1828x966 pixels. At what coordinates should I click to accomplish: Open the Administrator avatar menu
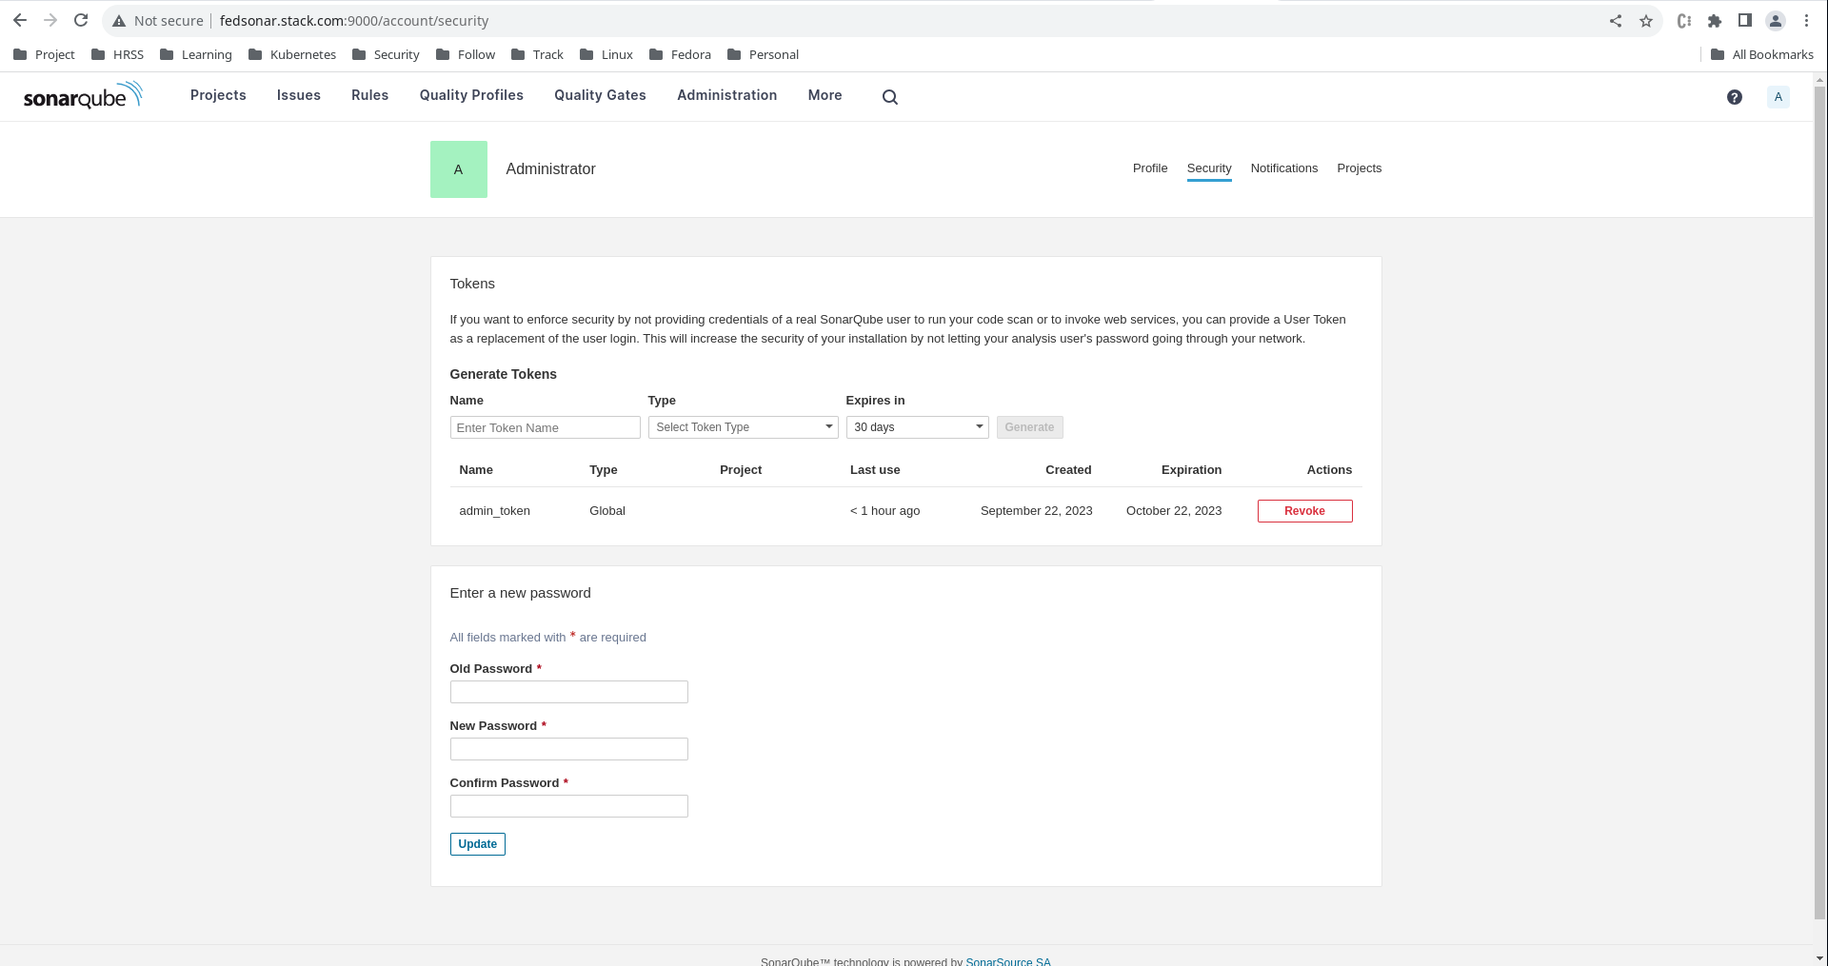[x=1778, y=96]
